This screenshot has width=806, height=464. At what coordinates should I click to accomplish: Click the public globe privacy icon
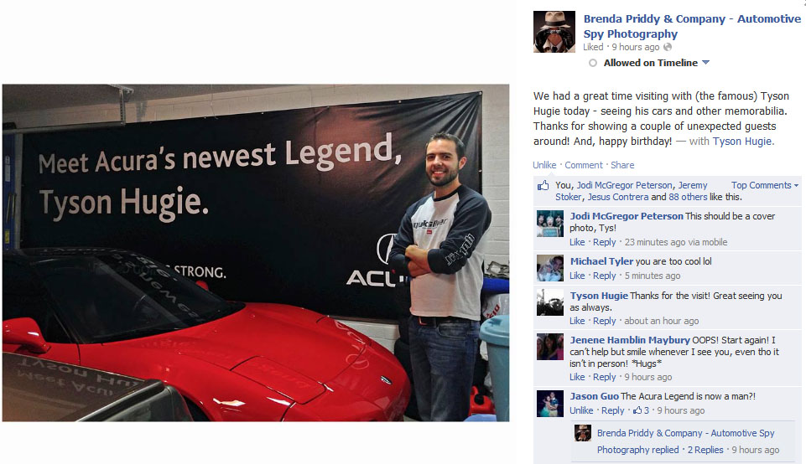coord(668,47)
